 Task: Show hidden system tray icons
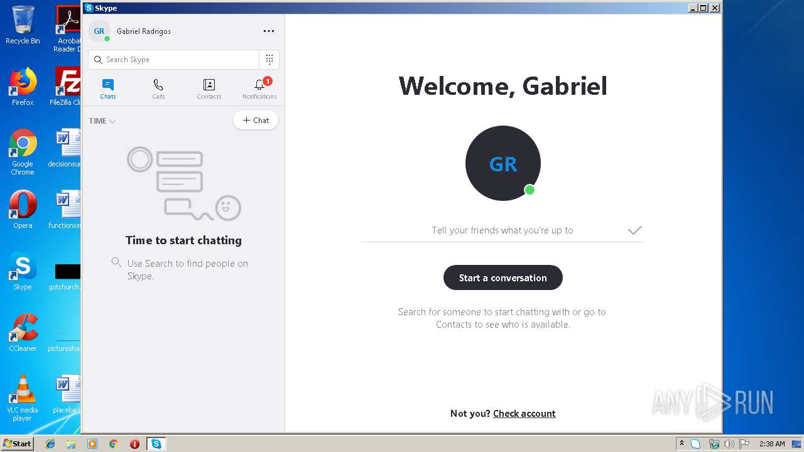(682, 443)
